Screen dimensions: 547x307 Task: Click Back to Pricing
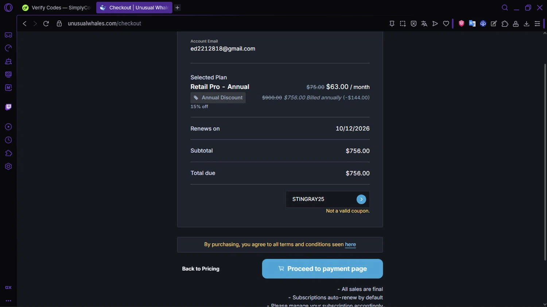click(201, 269)
